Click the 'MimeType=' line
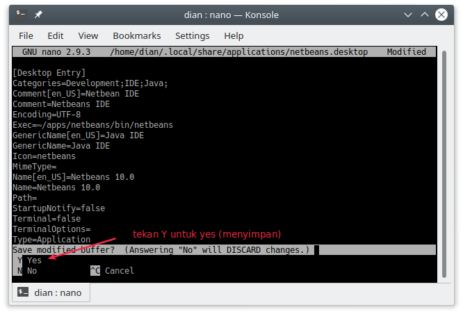Image resolution: width=463 pixels, height=314 pixels. click(35, 167)
